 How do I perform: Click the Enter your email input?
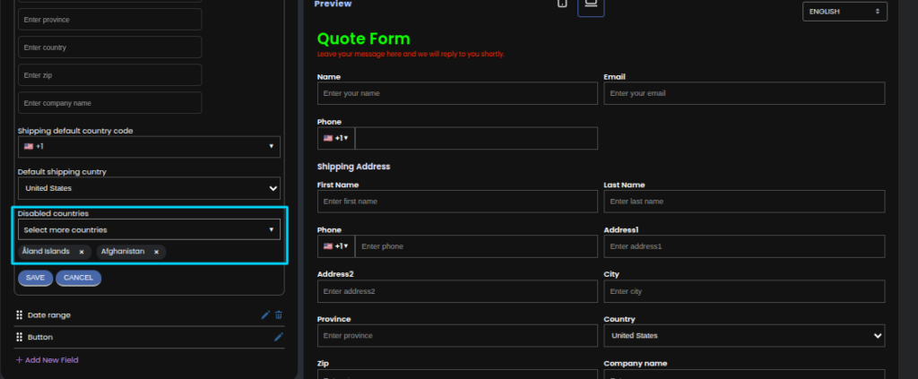click(744, 93)
